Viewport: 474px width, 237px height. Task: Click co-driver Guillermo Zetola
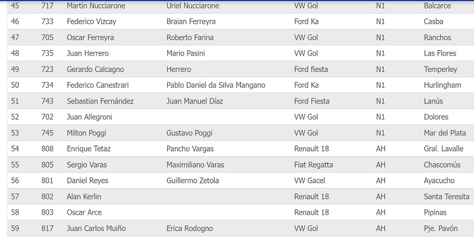pyautogui.click(x=193, y=181)
